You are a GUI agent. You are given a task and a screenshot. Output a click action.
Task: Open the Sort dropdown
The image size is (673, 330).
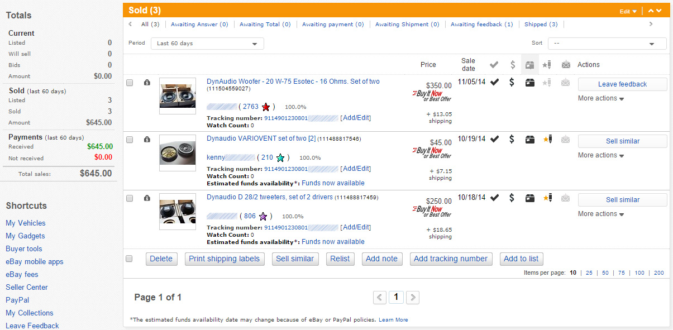[x=607, y=44]
